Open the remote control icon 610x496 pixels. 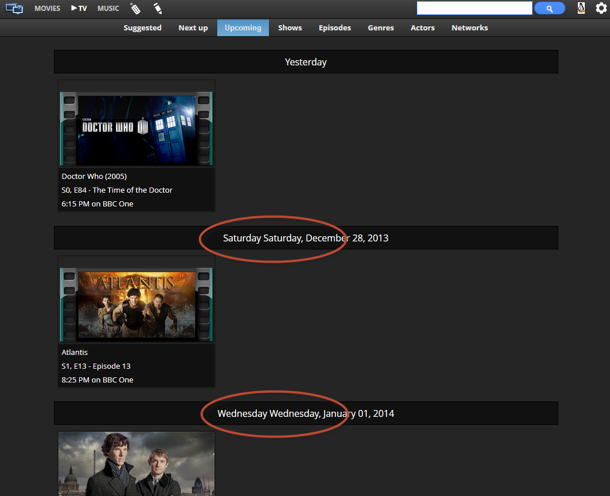coord(135,9)
